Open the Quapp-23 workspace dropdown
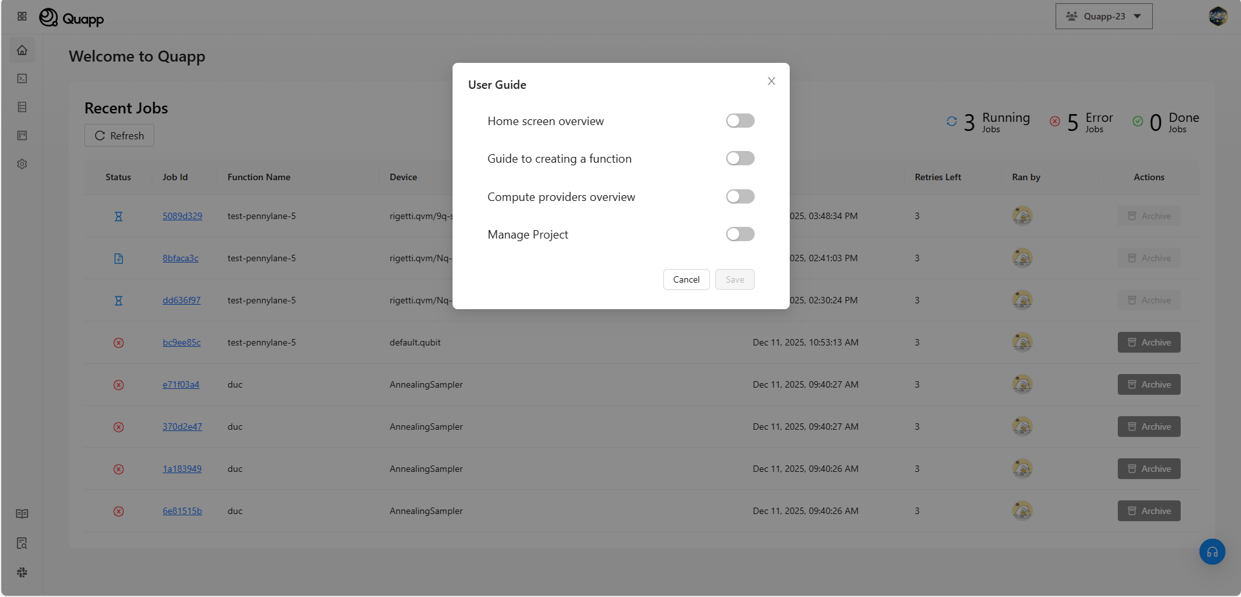This screenshot has width=1241, height=597. [x=1104, y=16]
